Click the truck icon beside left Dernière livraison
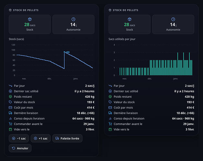 (10, 113)
